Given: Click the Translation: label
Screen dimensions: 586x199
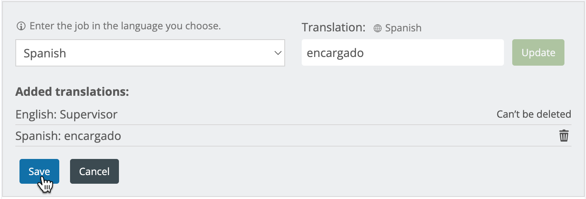Looking at the screenshot, I should pos(334,28).
